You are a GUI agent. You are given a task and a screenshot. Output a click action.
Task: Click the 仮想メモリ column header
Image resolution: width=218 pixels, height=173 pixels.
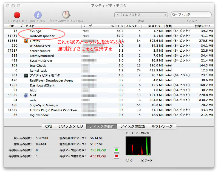click(202, 26)
